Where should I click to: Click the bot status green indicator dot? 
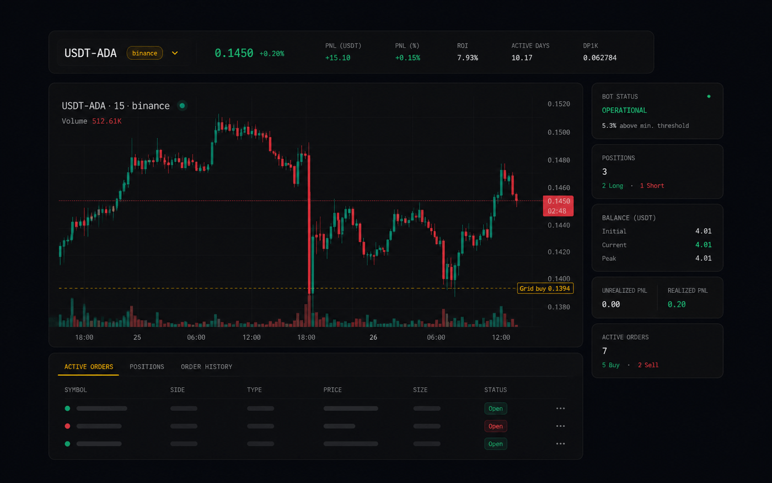(x=709, y=96)
